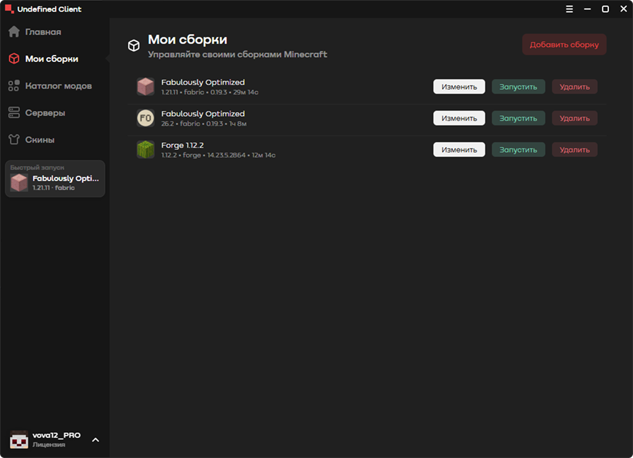The image size is (633, 458).
Task: Click '1.21.11 • fabric • 0.19.3 • 29м 14с' text
Action: tap(210, 92)
